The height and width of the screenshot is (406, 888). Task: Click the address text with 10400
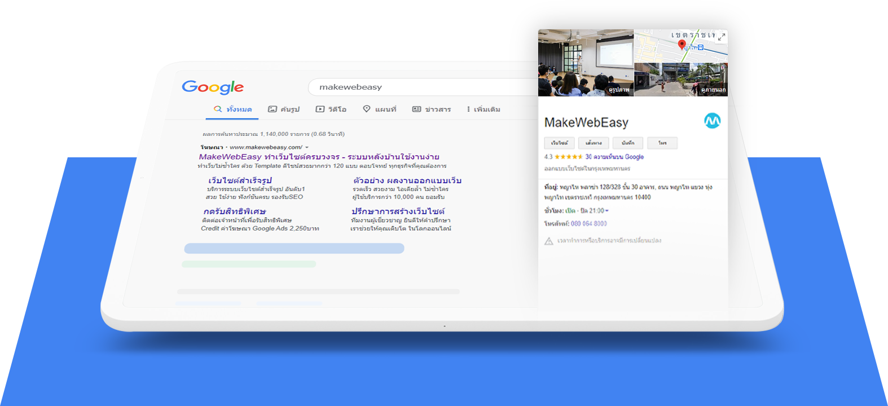pyautogui.click(x=628, y=192)
